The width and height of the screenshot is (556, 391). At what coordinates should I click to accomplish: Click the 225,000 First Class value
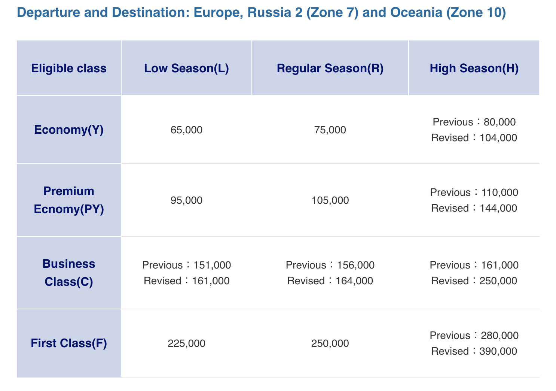186,343
